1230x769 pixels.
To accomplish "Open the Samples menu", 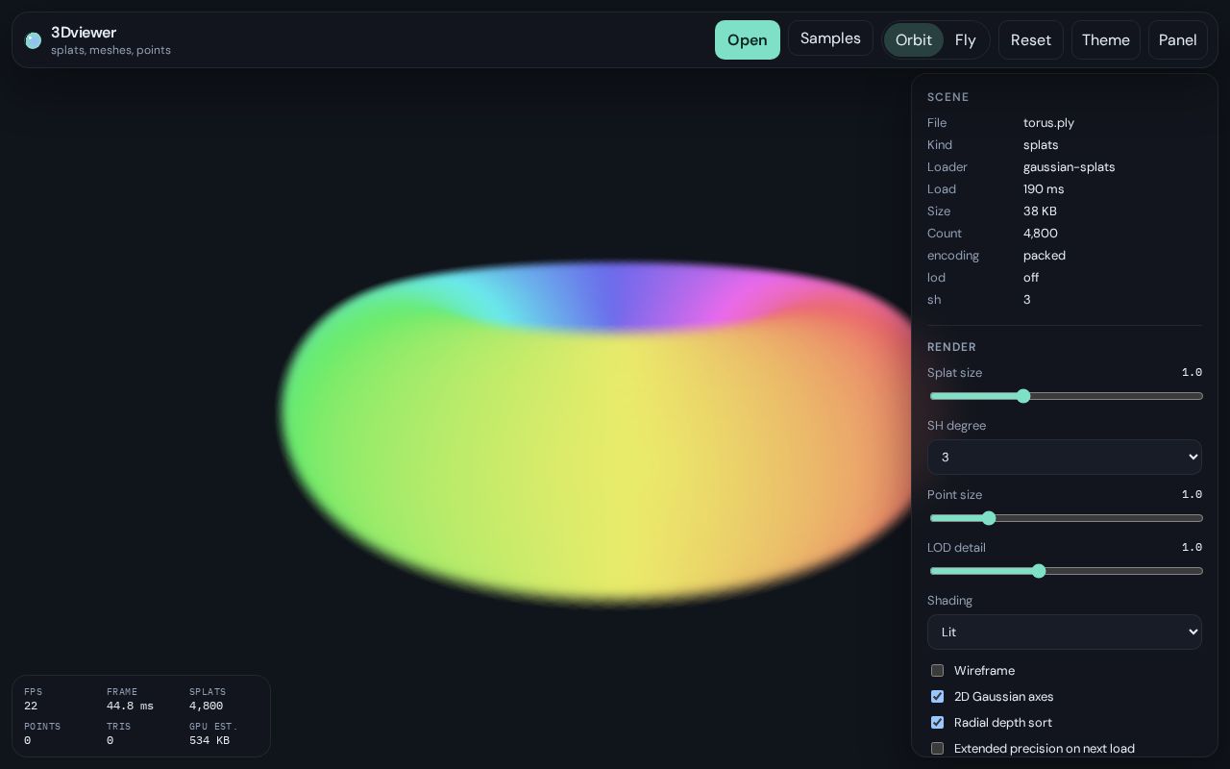I will click(830, 38).
